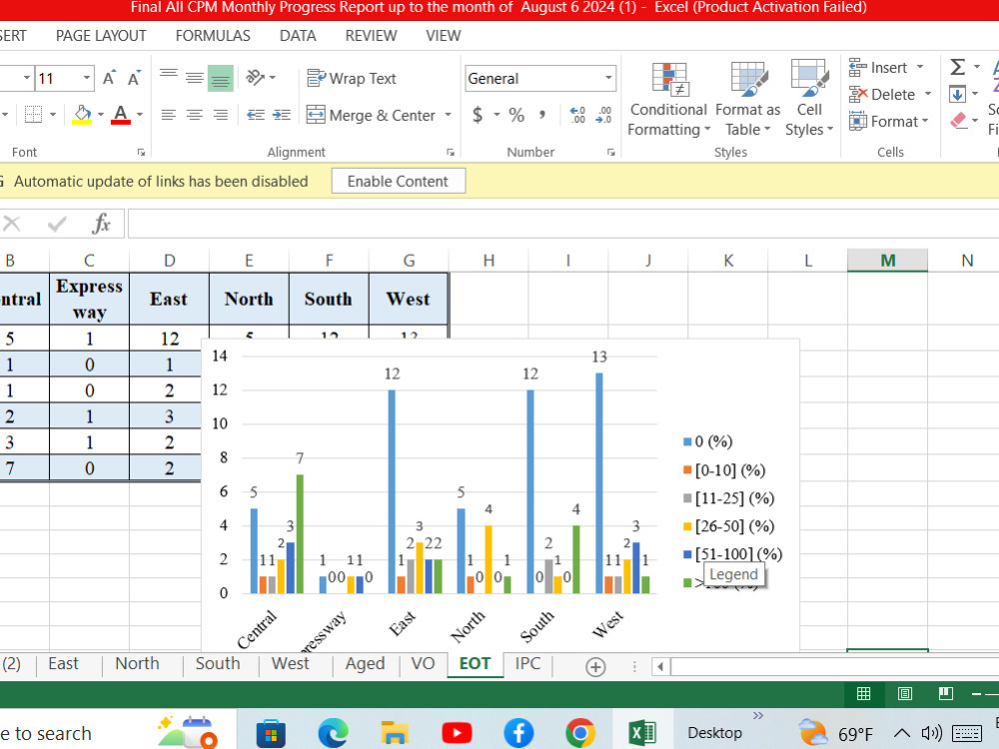999x749 pixels.
Task: Click the Insert Function fx icon
Action: pyautogui.click(x=101, y=224)
